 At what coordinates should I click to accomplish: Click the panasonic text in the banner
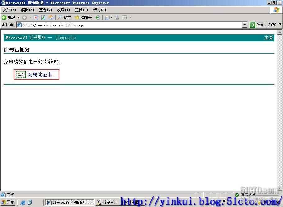tap(66, 38)
